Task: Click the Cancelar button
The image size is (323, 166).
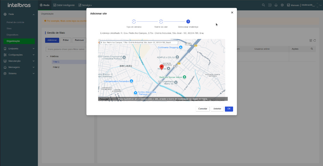Action: pyautogui.click(x=203, y=109)
